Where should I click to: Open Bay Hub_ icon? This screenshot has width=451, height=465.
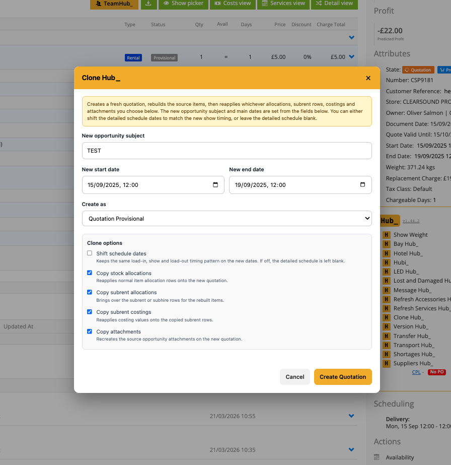point(386,244)
